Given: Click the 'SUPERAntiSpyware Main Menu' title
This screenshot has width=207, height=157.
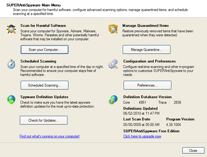Looking at the screenshot, I should pyautogui.click(x=34, y=5).
